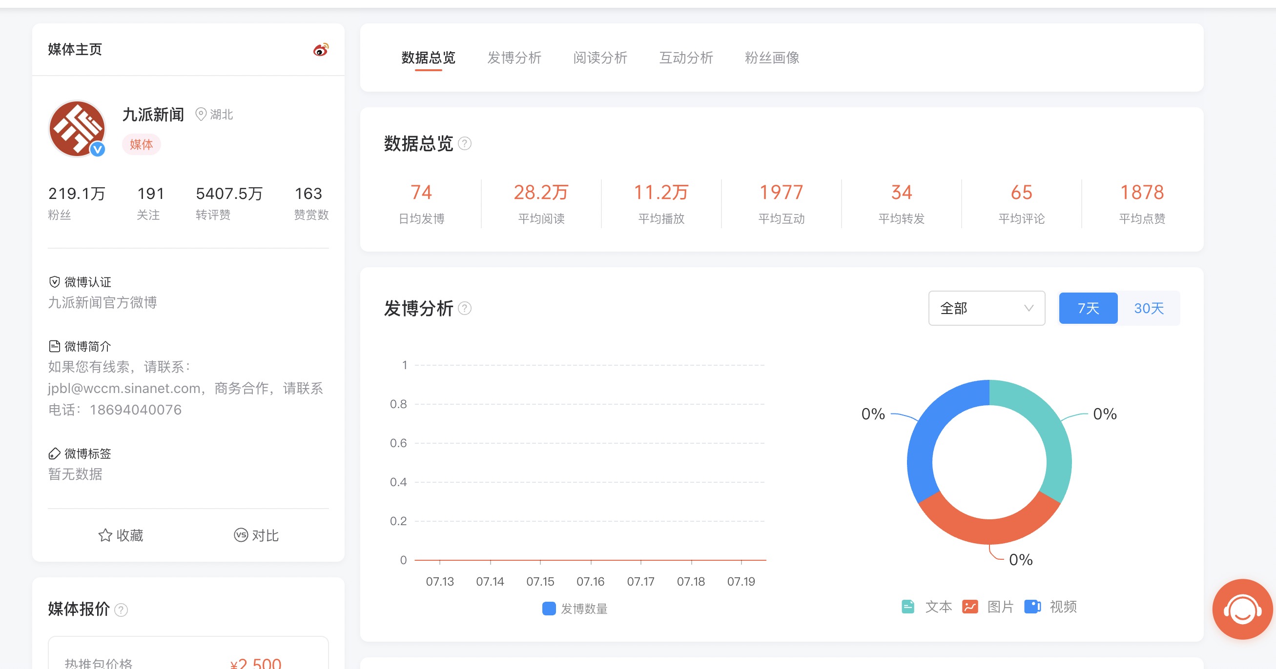Open the 全部 dropdown
This screenshot has width=1276, height=669.
point(987,308)
